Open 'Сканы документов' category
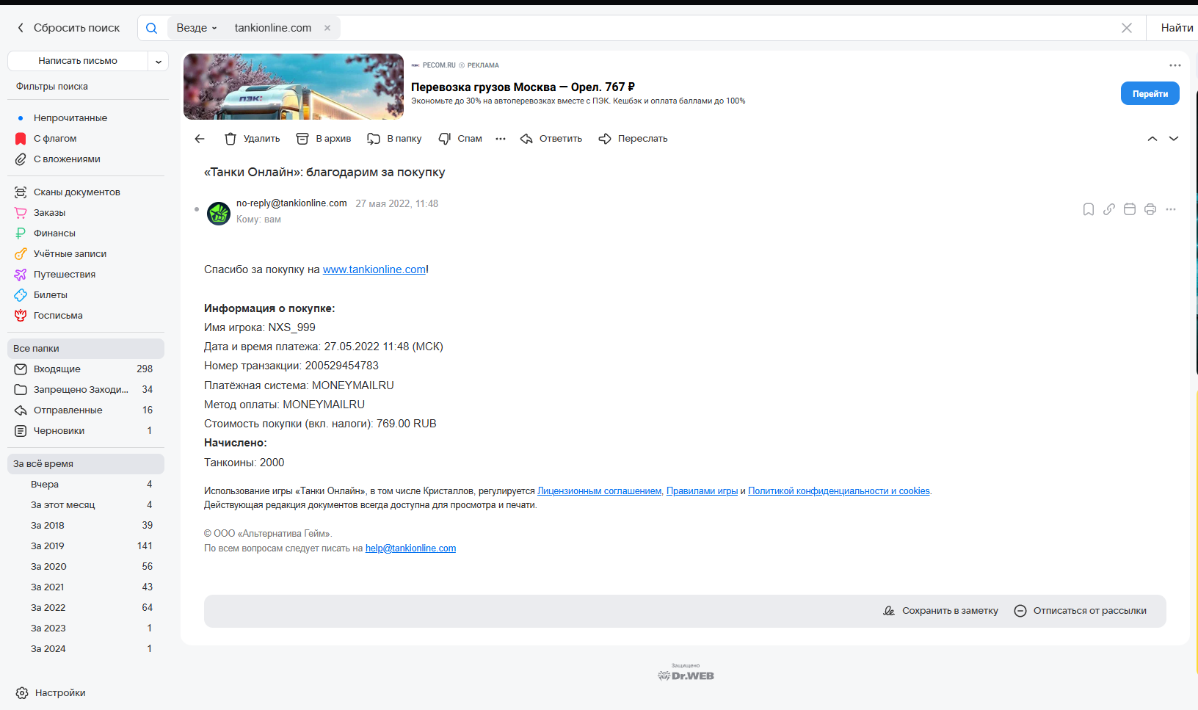The height and width of the screenshot is (710, 1198). click(x=77, y=192)
